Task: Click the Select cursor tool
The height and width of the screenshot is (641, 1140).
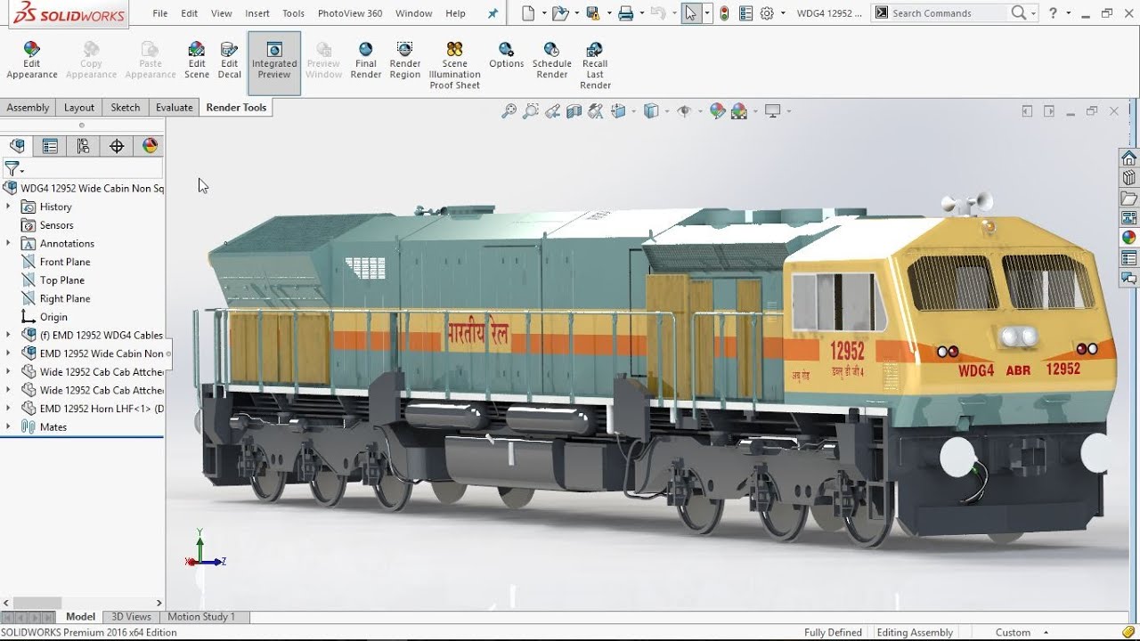Action: (691, 13)
